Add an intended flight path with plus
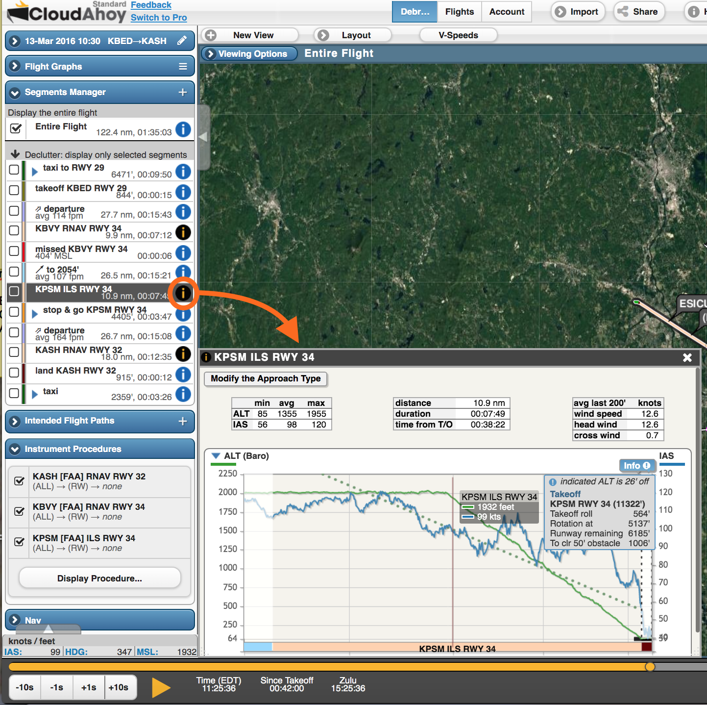The height and width of the screenshot is (705, 707). coord(183,421)
